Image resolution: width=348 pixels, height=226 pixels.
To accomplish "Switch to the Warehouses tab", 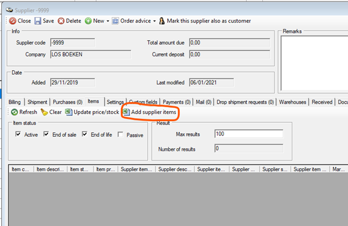I will (x=293, y=102).
